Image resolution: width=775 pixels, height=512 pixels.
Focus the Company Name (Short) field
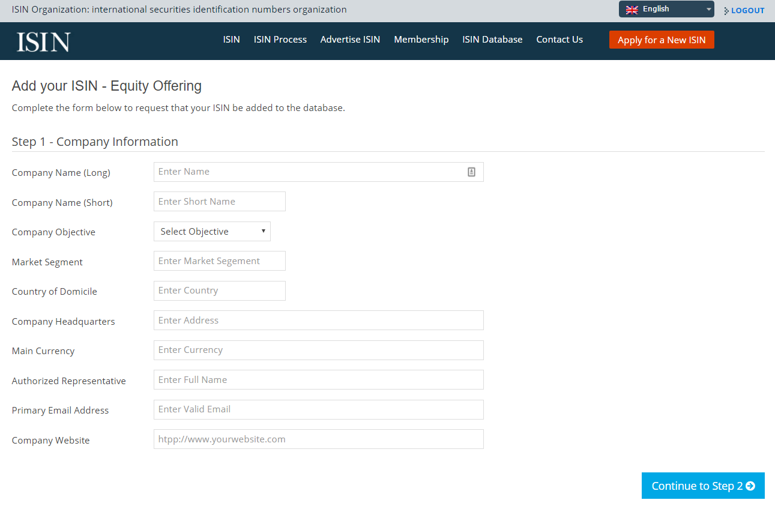220,202
